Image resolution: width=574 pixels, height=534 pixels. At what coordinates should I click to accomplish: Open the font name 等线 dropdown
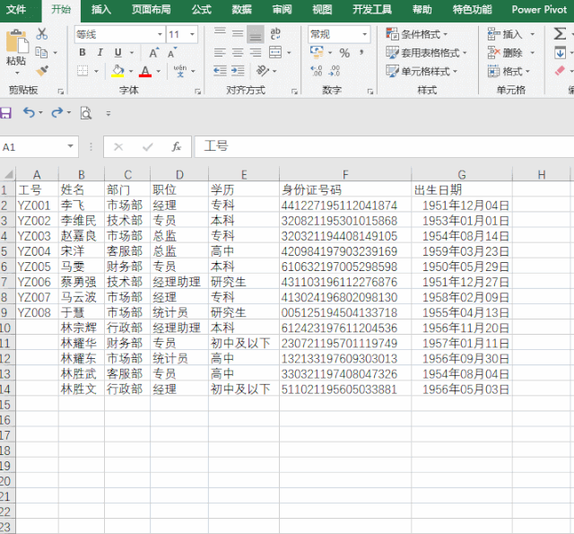coord(160,34)
